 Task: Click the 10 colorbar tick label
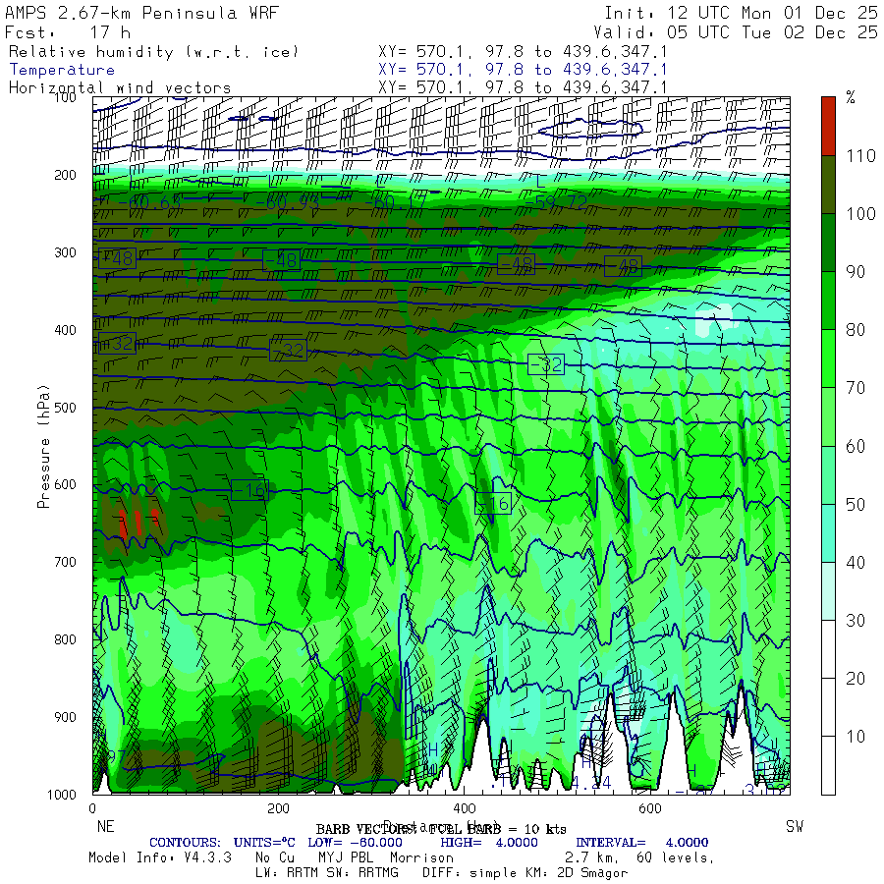coord(856,737)
